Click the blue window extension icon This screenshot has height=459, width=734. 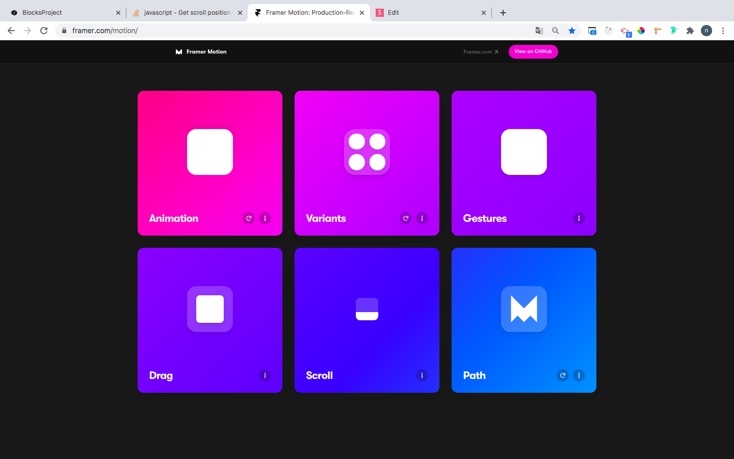592,31
